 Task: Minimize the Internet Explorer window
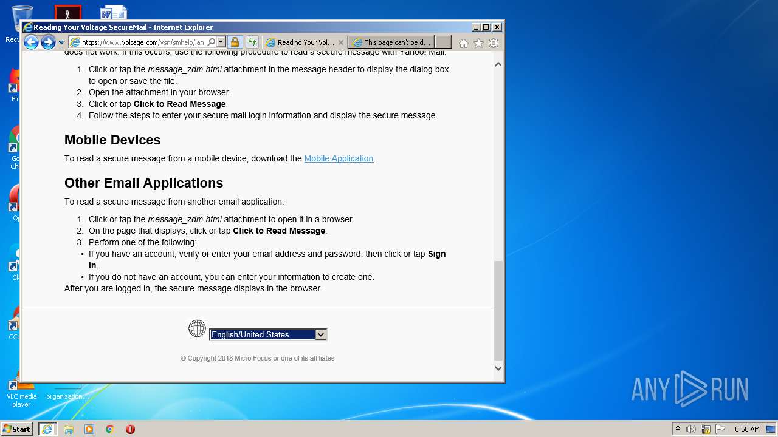[x=475, y=27]
